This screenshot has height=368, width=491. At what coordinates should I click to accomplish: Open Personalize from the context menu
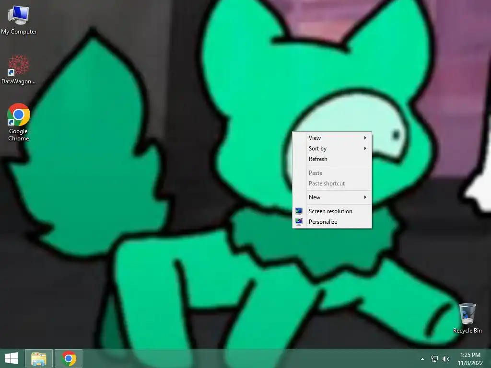click(x=332, y=222)
